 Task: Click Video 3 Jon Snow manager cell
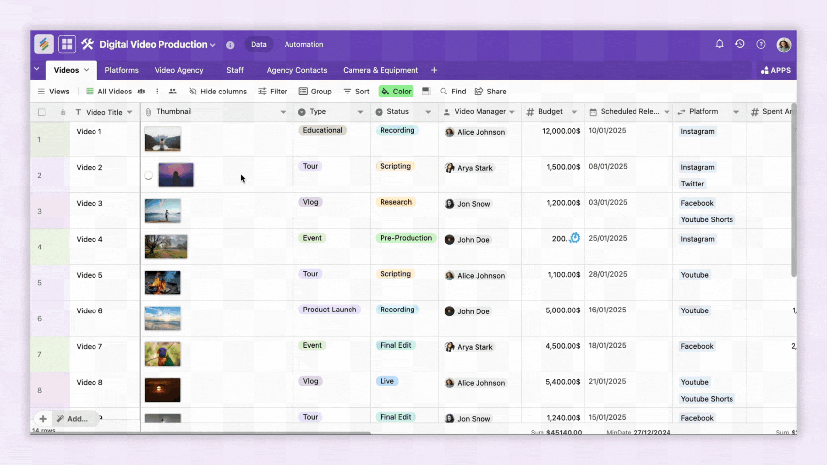[480, 211]
